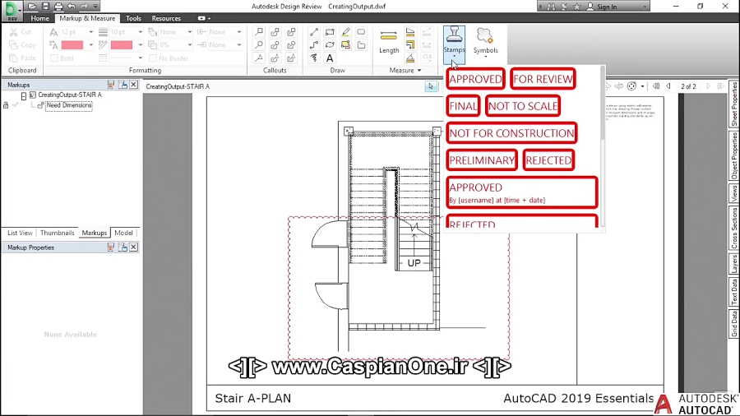Go to the previous sheet arrow

click(x=668, y=86)
